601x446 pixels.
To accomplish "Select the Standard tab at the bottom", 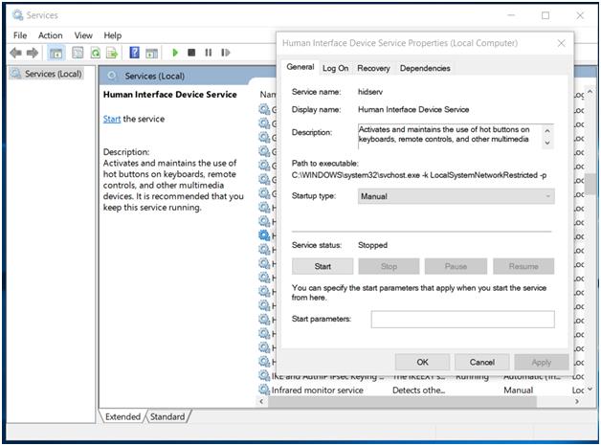I will [x=167, y=416].
